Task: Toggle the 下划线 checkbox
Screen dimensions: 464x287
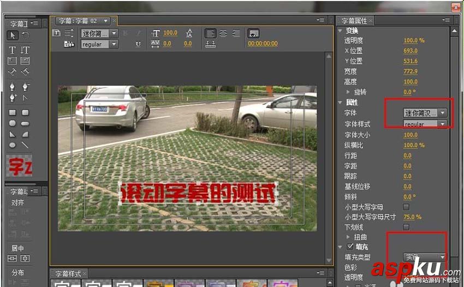Action: click(x=406, y=227)
